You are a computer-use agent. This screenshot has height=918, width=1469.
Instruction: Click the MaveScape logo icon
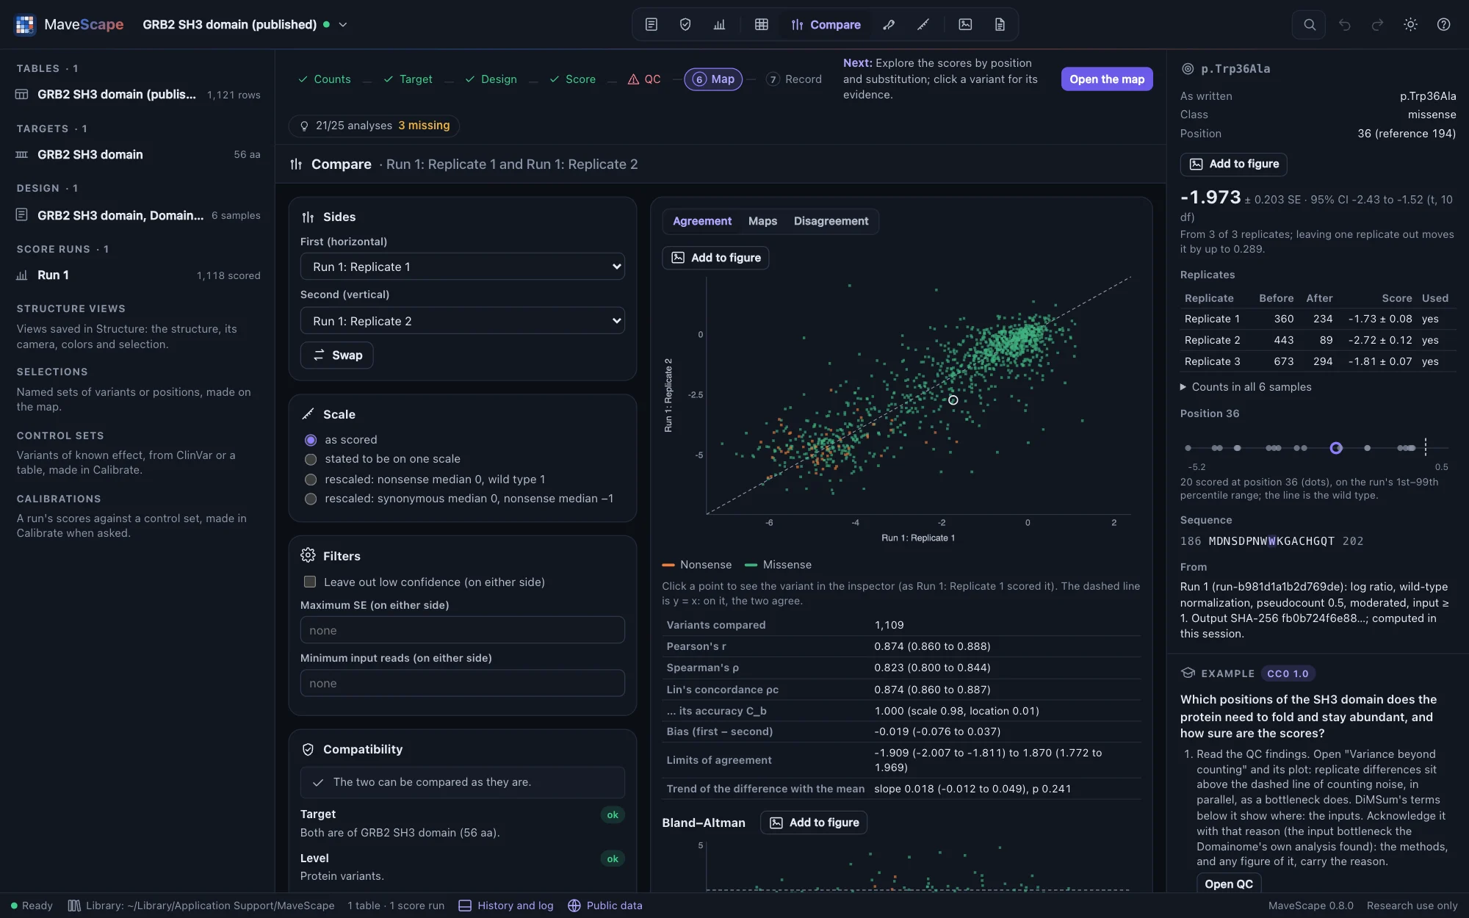click(25, 24)
